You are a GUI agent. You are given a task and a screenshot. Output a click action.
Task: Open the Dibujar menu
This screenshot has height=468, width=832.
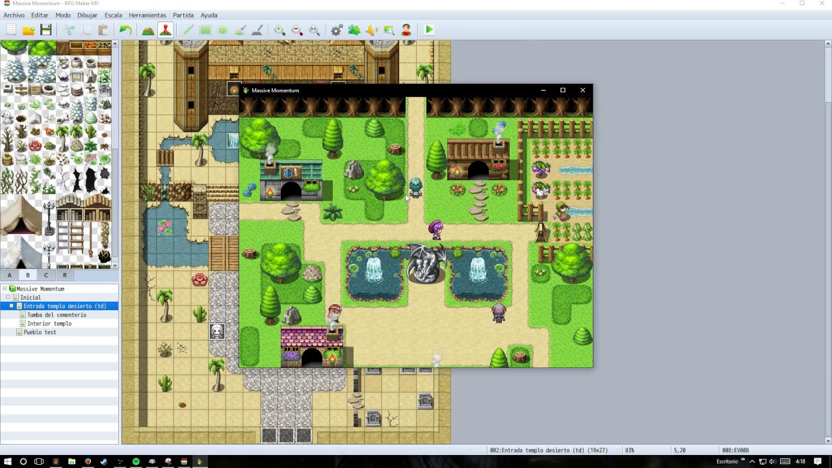click(x=87, y=15)
